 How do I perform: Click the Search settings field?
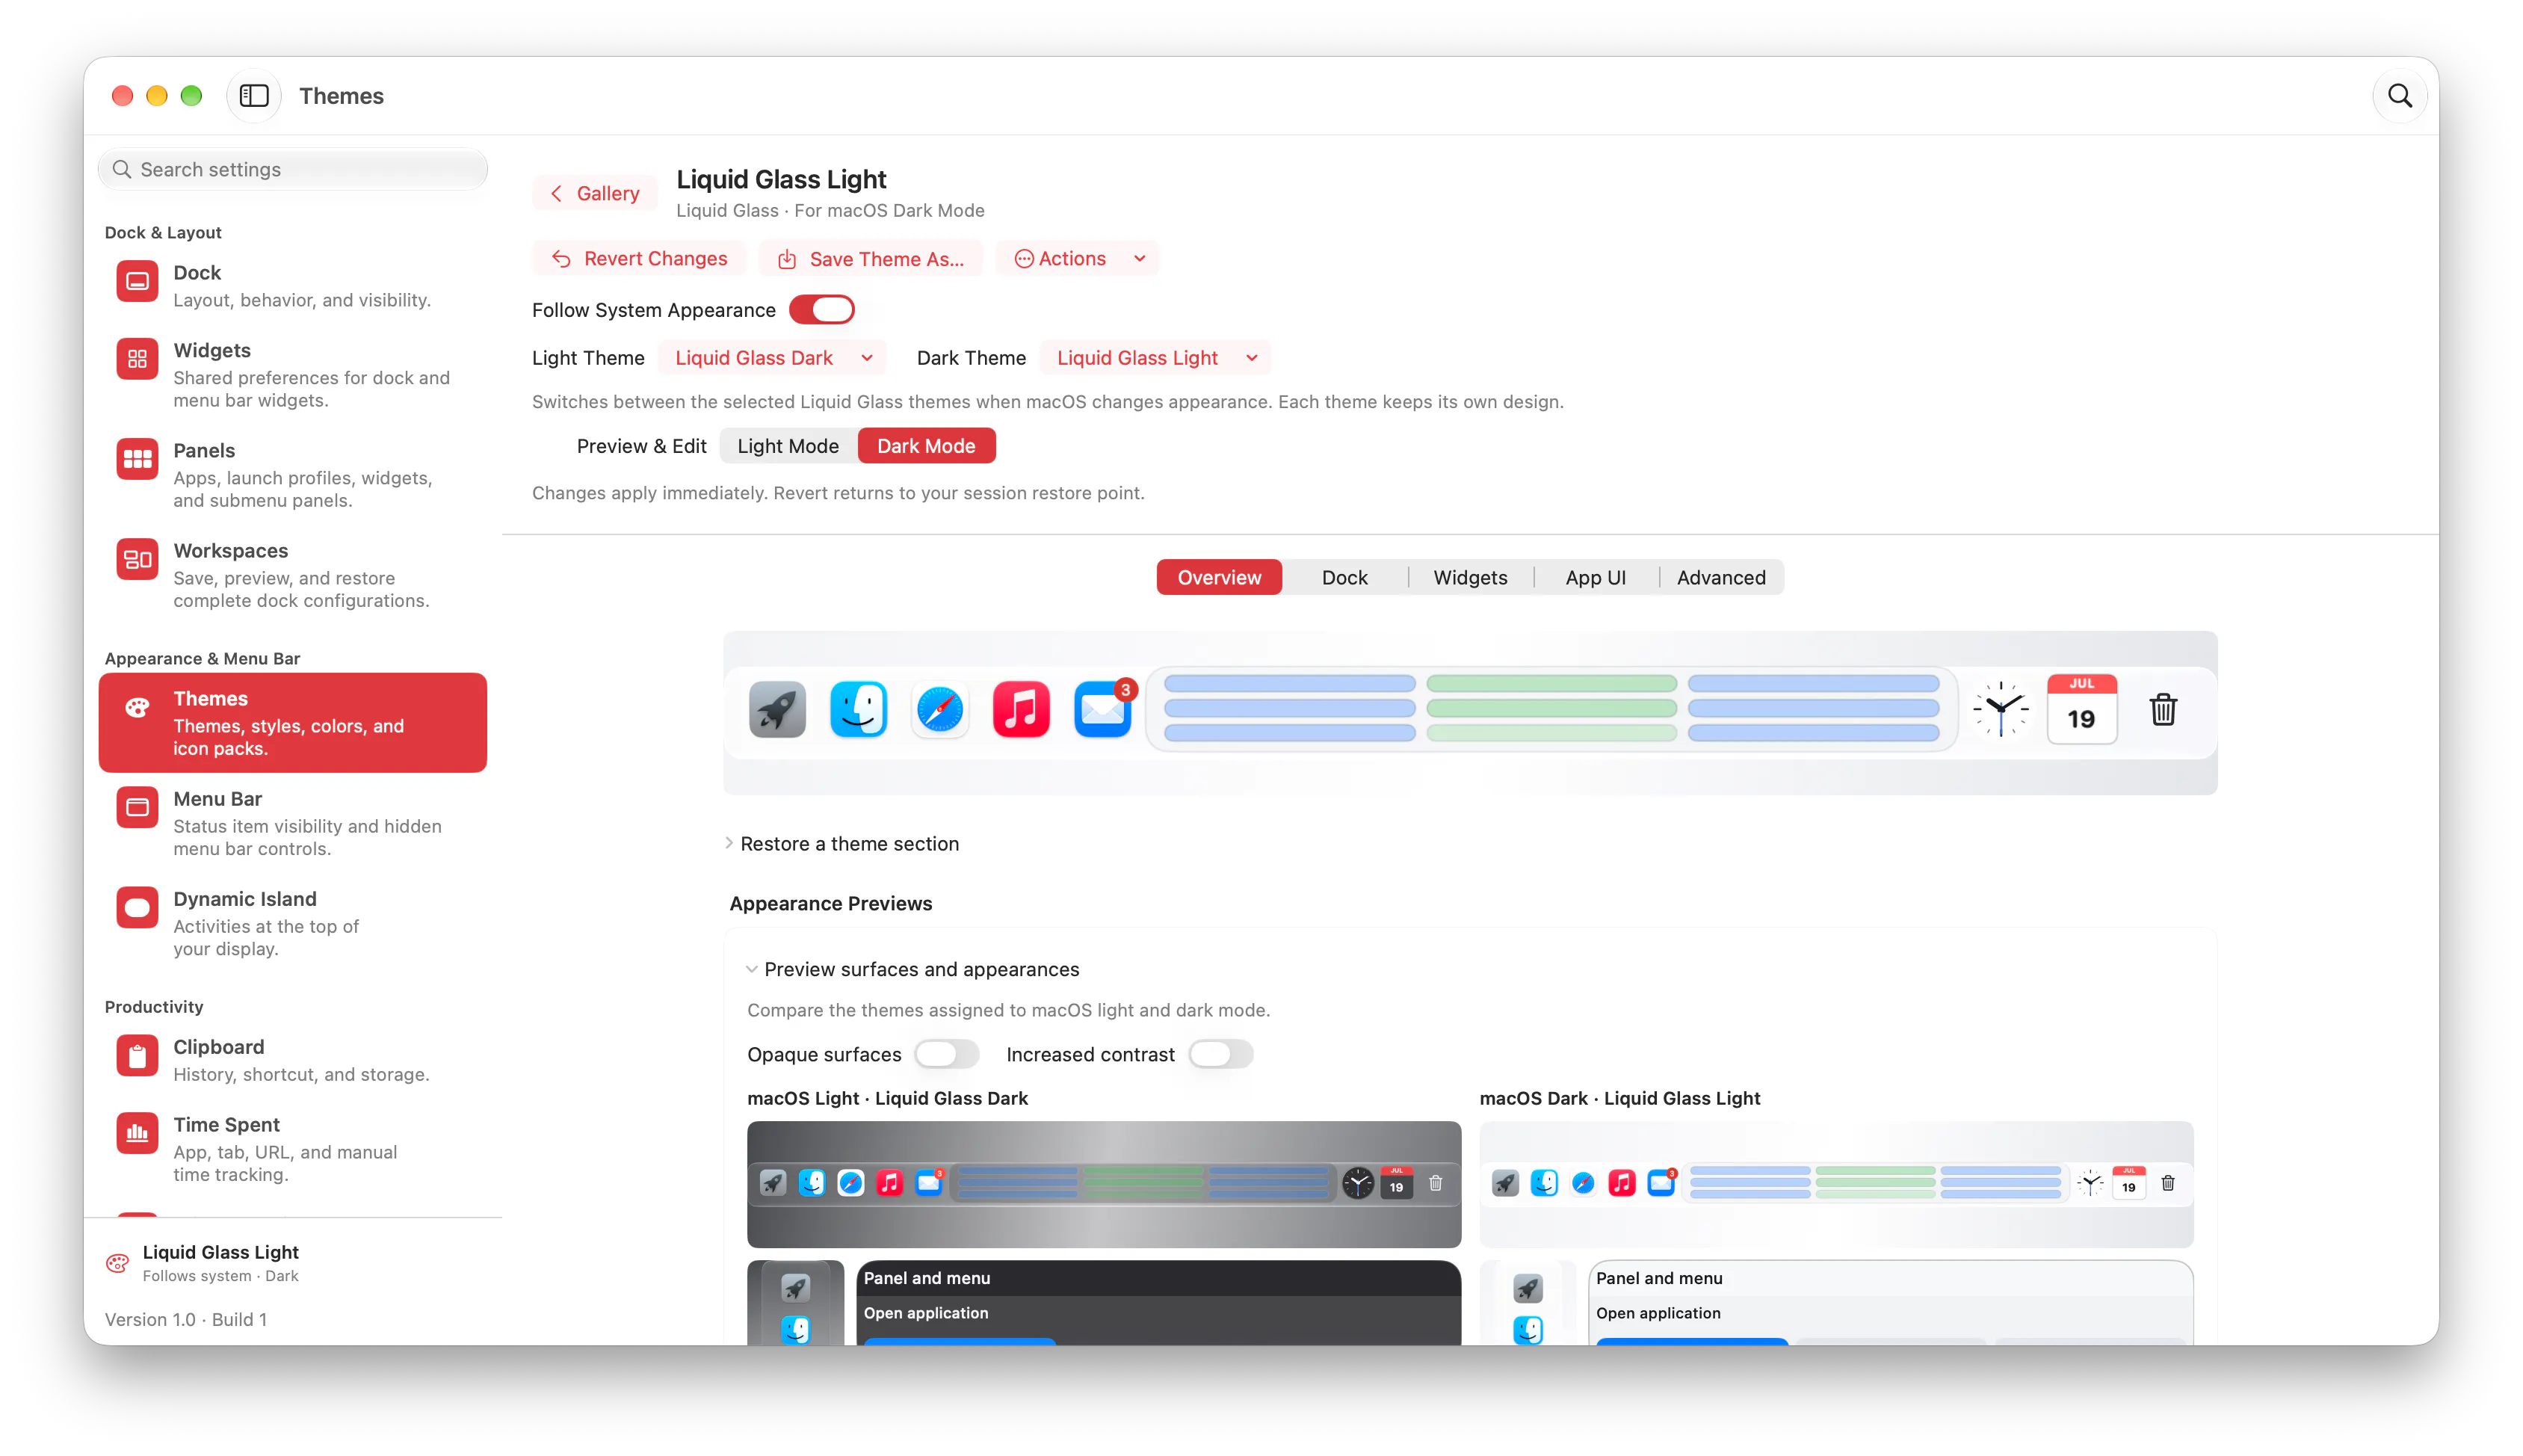(293, 169)
